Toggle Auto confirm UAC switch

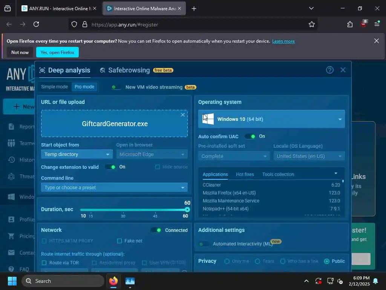[x=250, y=136]
